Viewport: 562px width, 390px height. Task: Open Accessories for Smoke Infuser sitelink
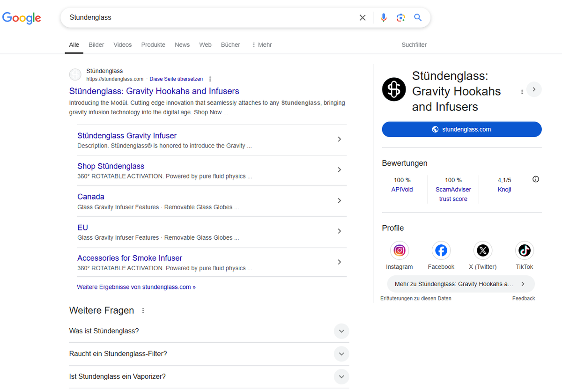tap(130, 258)
